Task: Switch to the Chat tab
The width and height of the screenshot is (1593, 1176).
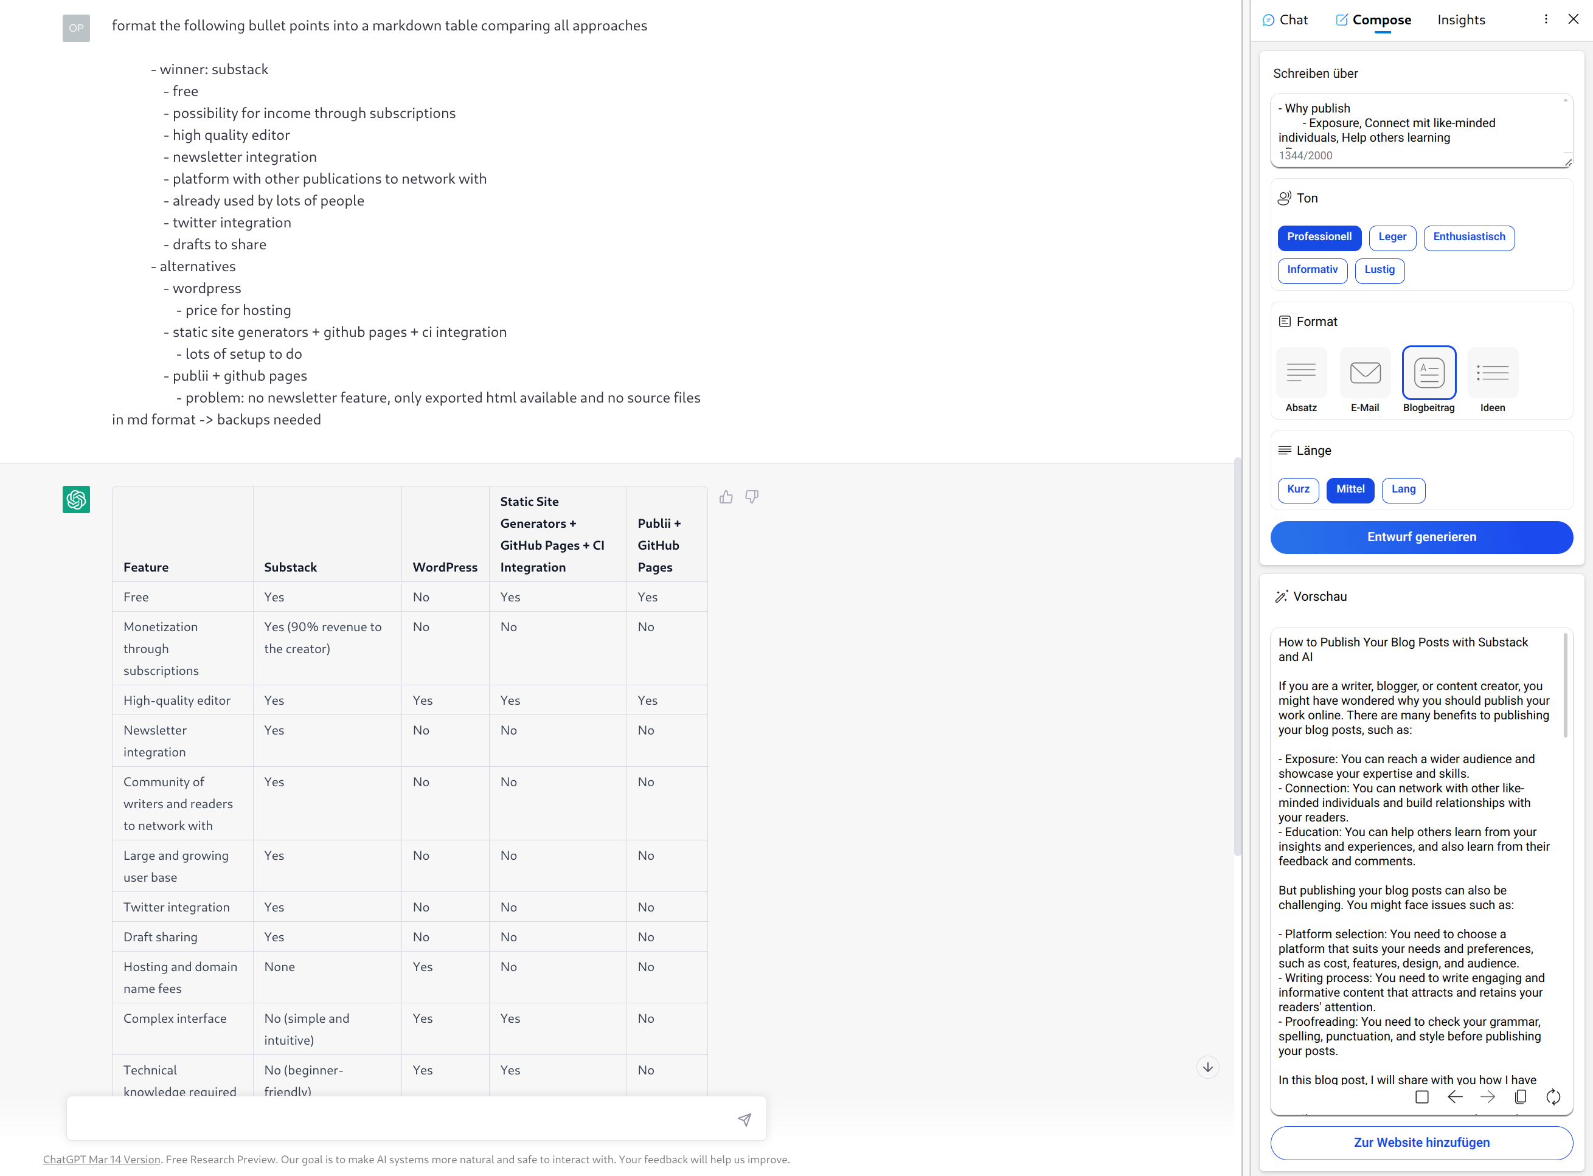Action: (1285, 20)
